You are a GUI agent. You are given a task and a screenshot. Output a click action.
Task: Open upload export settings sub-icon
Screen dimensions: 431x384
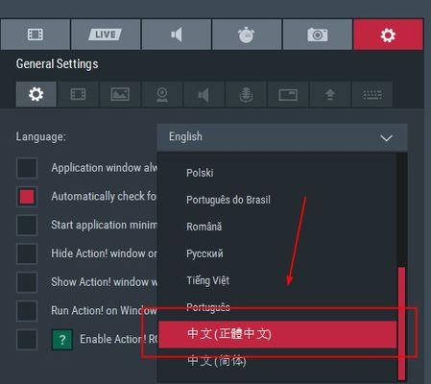click(330, 94)
